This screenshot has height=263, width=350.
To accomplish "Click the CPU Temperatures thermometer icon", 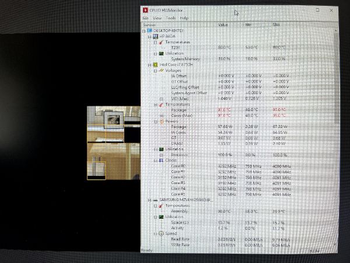I will click(161, 105).
